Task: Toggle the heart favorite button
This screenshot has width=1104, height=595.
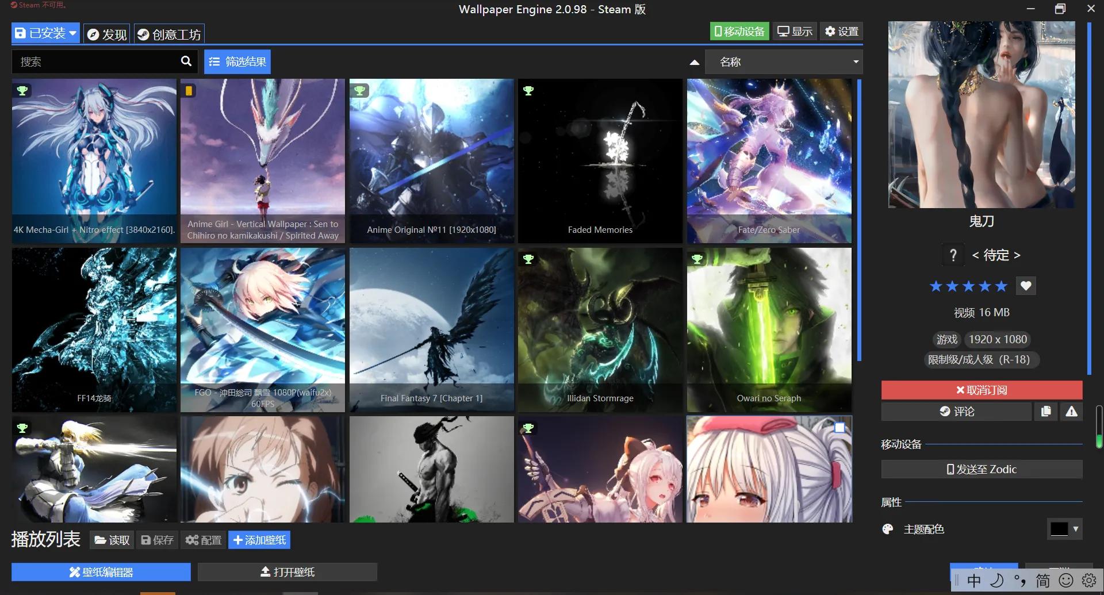Action: click(1026, 286)
